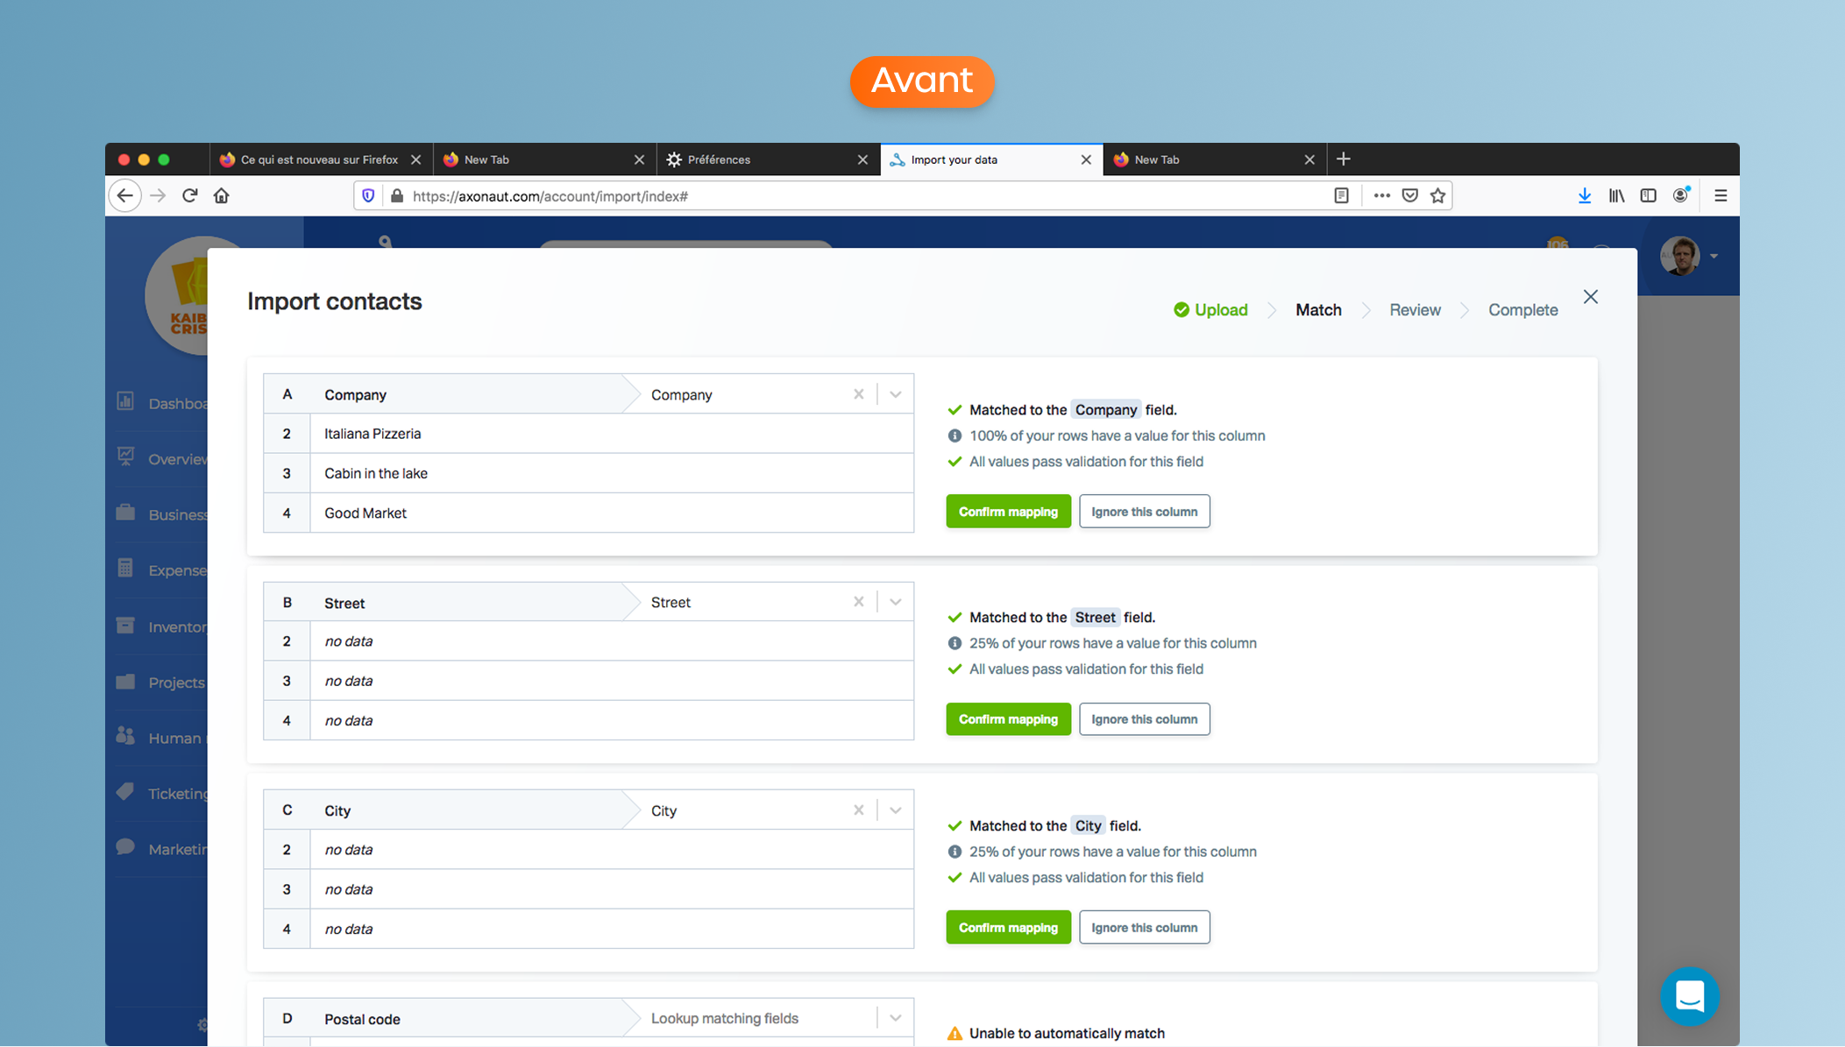
Task: Open Postal code Lookup matching fields dropdown
Action: 895,1018
